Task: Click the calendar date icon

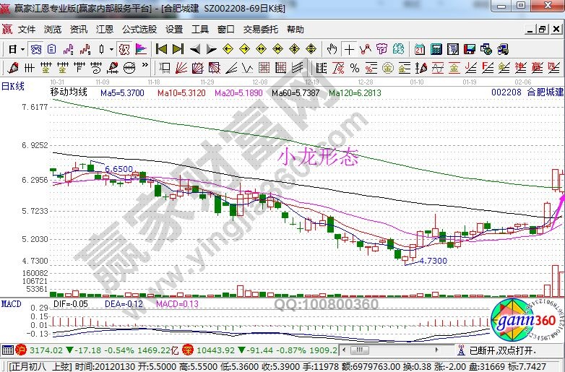Action: click(x=420, y=49)
